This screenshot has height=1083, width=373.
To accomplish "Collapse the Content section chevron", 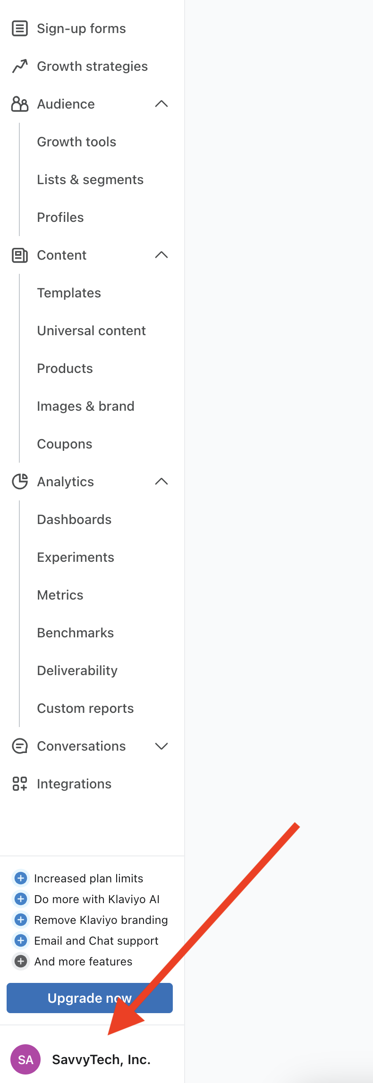I will pyautogui.click(x=161, y=255).
